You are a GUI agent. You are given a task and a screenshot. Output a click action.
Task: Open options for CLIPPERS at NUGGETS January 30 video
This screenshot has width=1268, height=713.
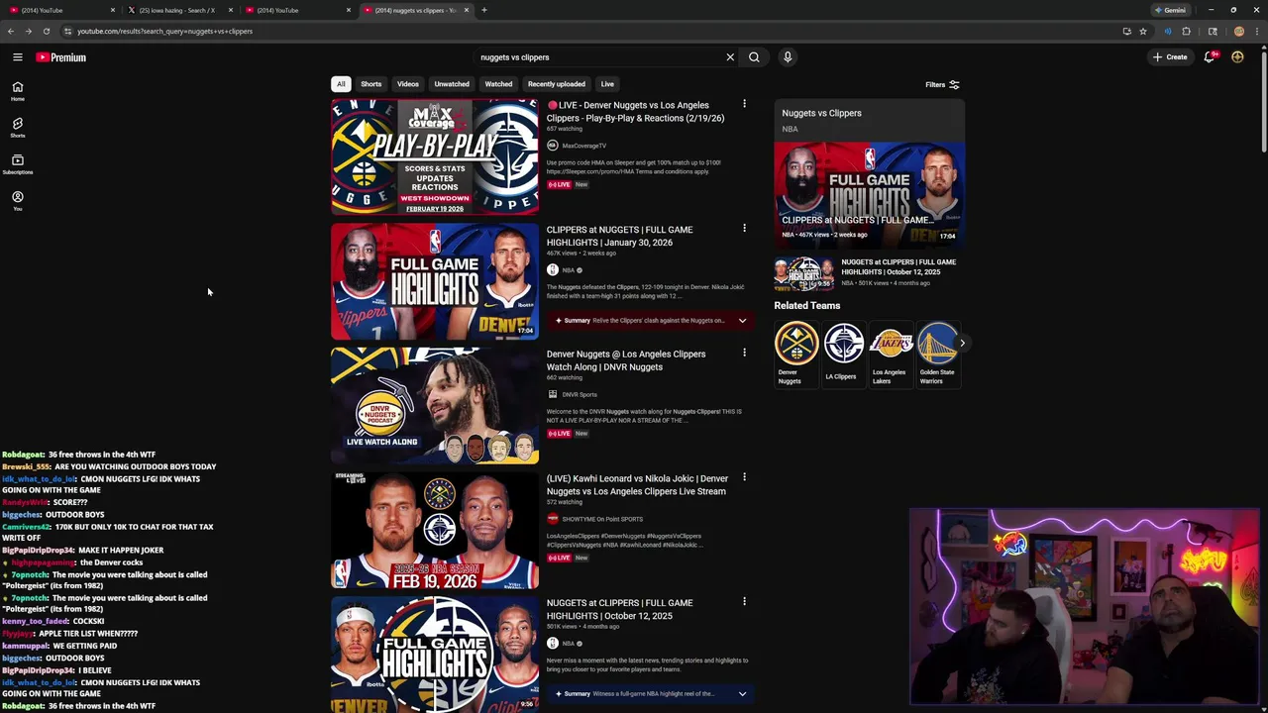pyautogui.click(x=744, y=229)
